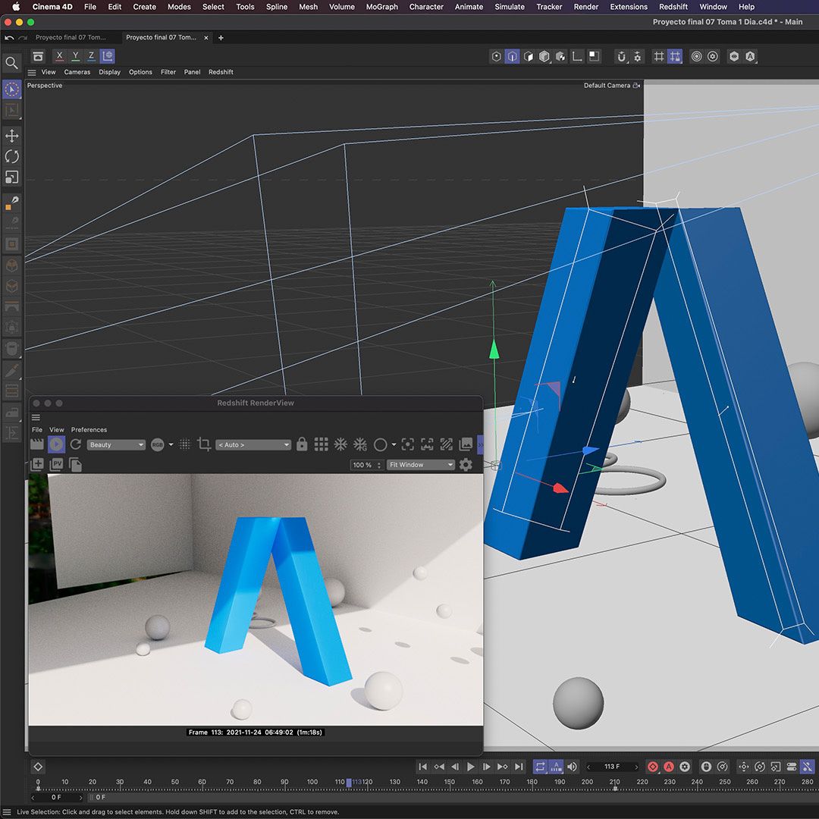The width and height of the screenshot is (819, 819).
Task: Open the < Auto > camera dropdown
Action: pos(253,445)
